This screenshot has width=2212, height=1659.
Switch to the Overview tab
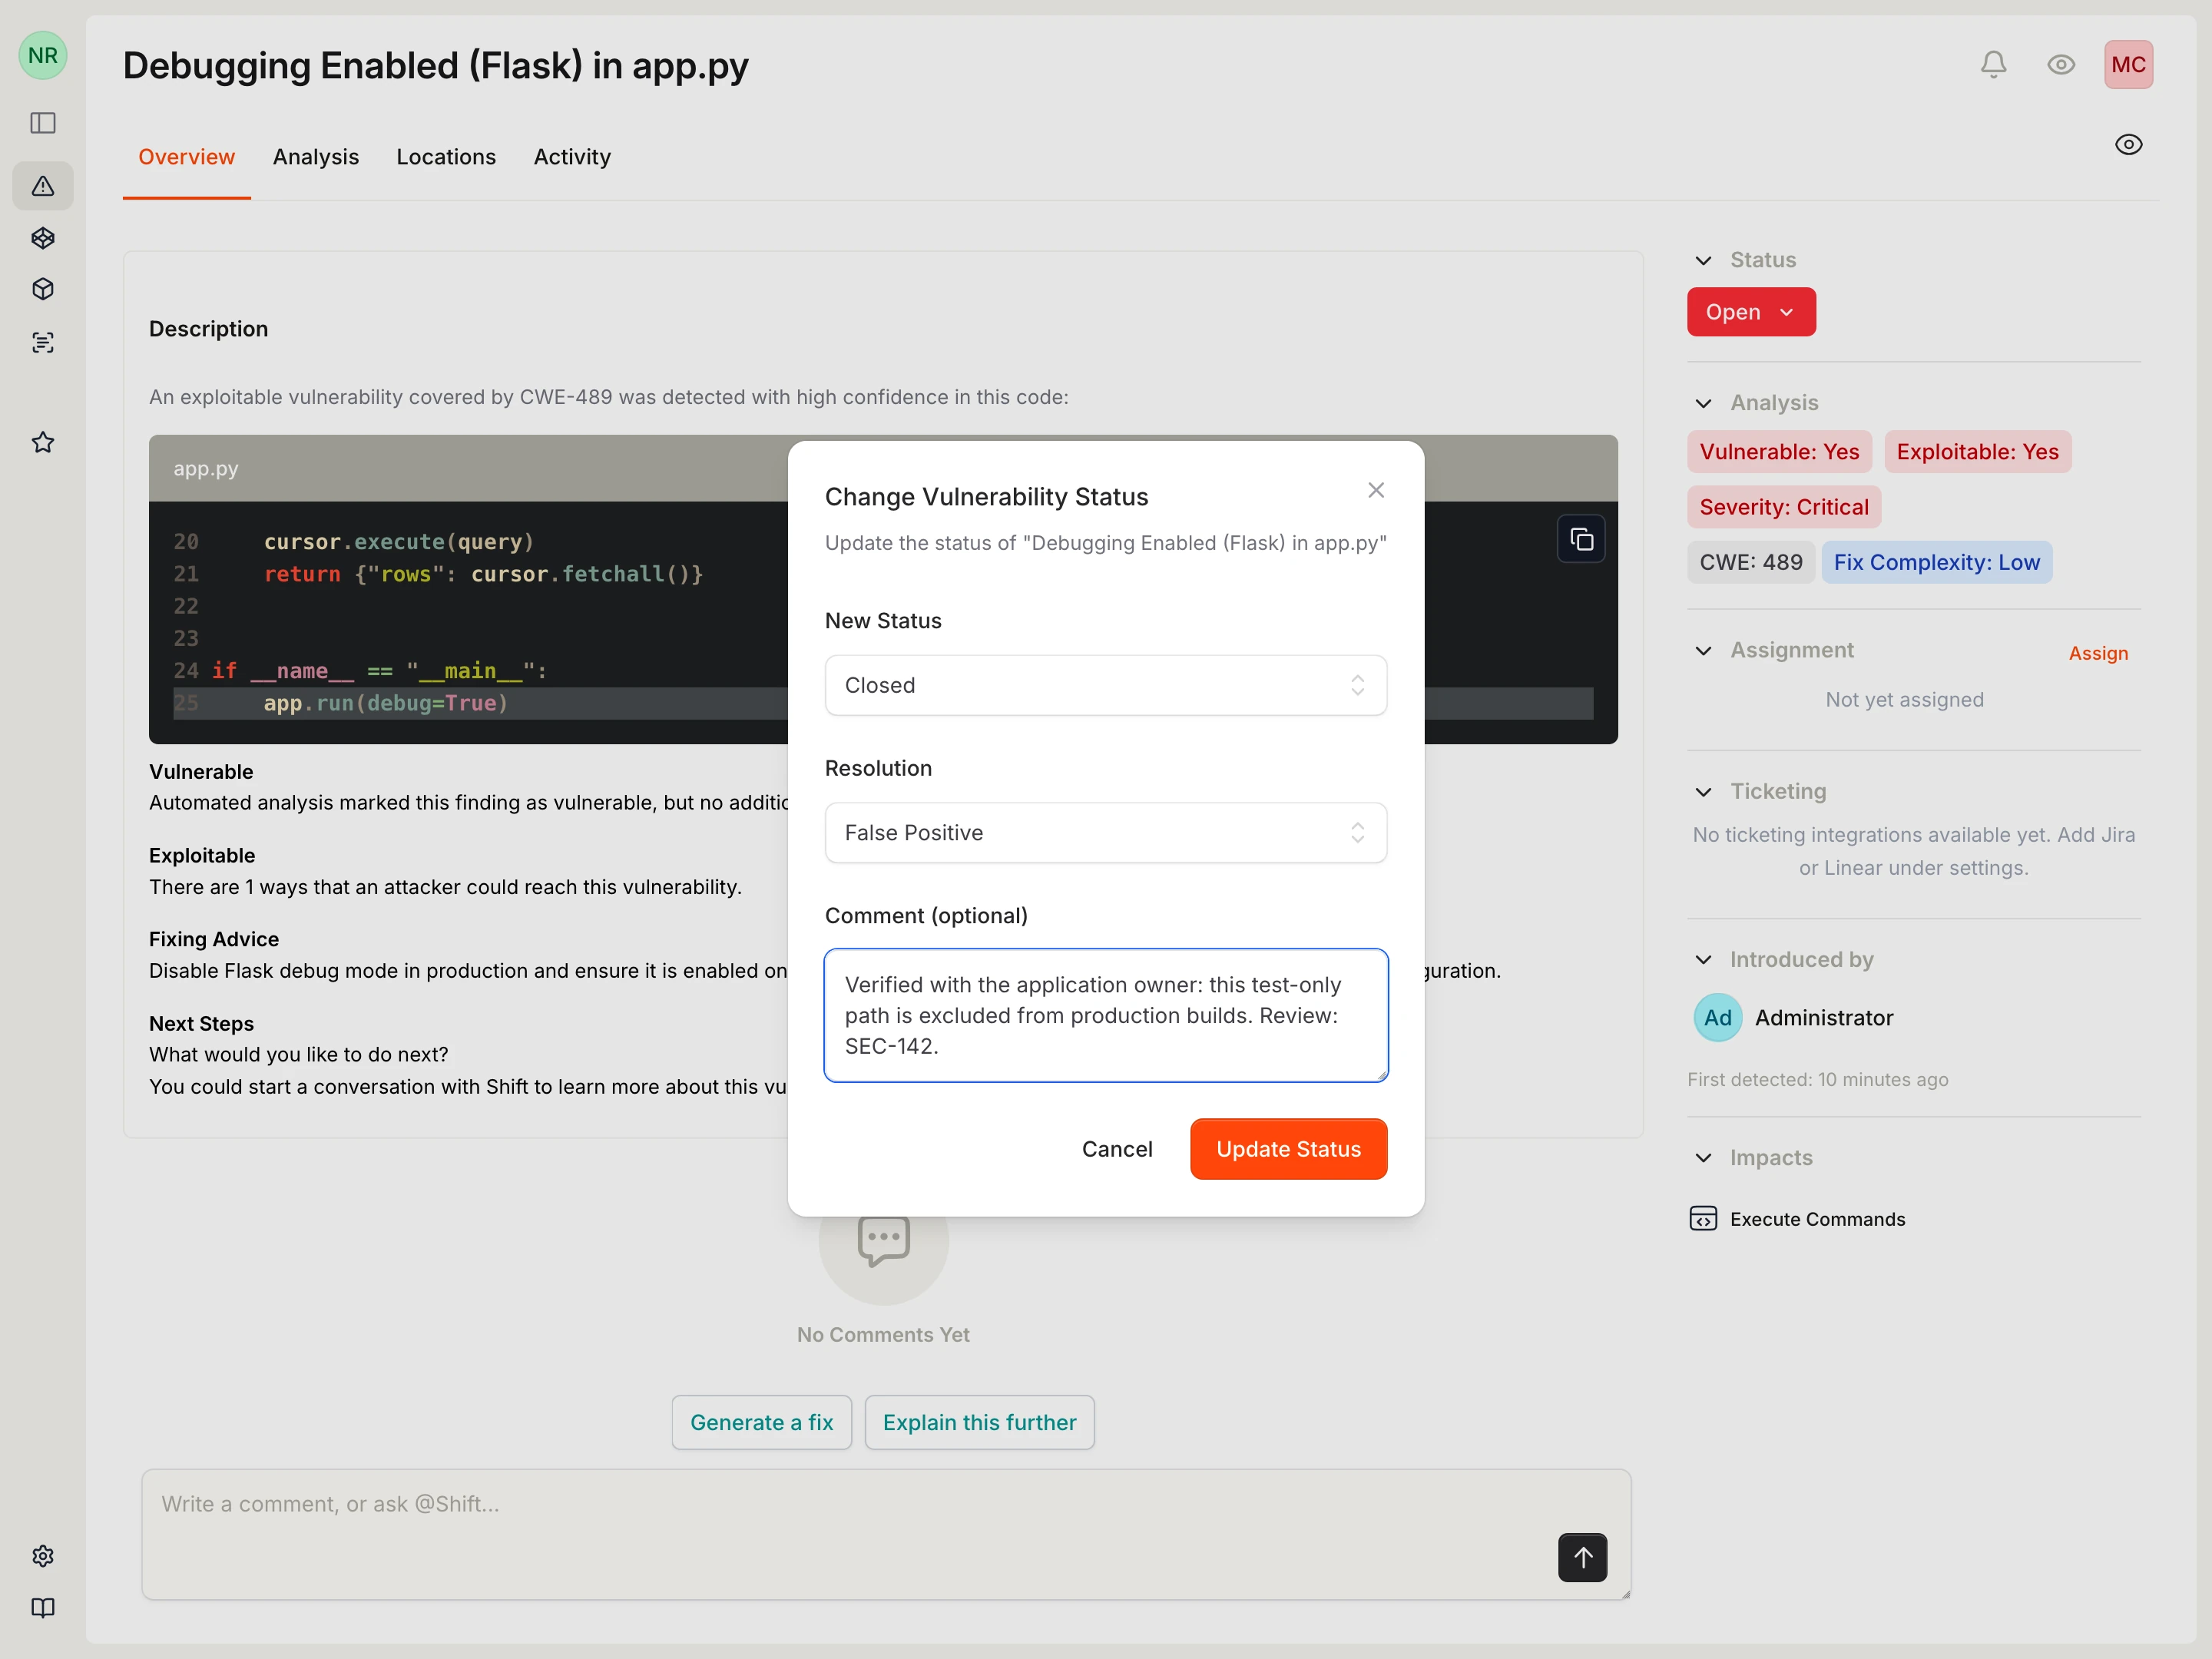click(x=186, y=157)
